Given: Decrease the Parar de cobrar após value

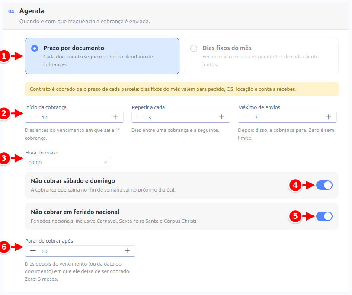Looking at the screenshot, I should point(33,251).
